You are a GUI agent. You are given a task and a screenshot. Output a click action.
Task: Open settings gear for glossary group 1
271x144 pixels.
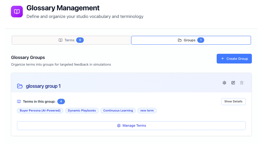click(224, 83)
